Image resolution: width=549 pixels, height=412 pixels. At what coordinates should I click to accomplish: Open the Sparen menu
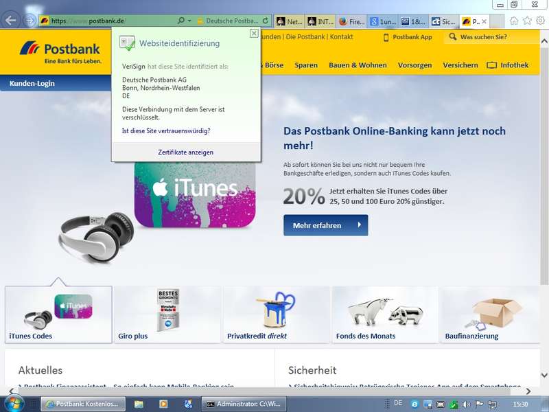click(x=306, y=65)
